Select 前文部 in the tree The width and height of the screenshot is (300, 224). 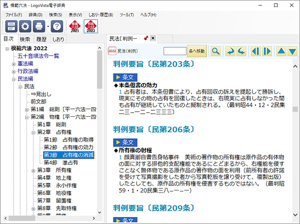(38, 101)
